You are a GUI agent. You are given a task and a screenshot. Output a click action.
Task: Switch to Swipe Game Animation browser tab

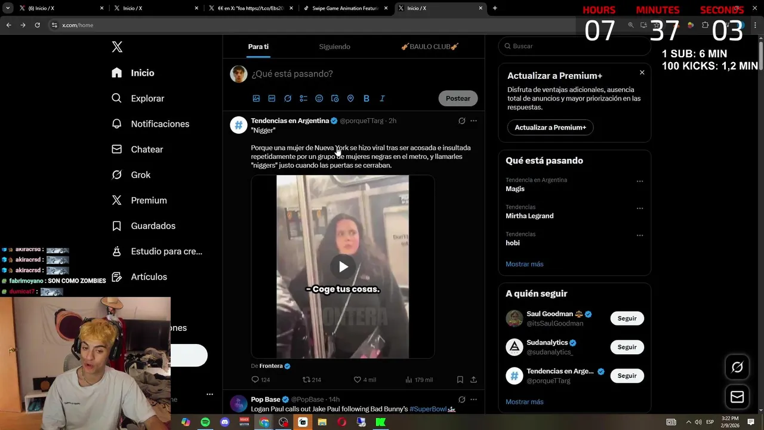(346, 8)
